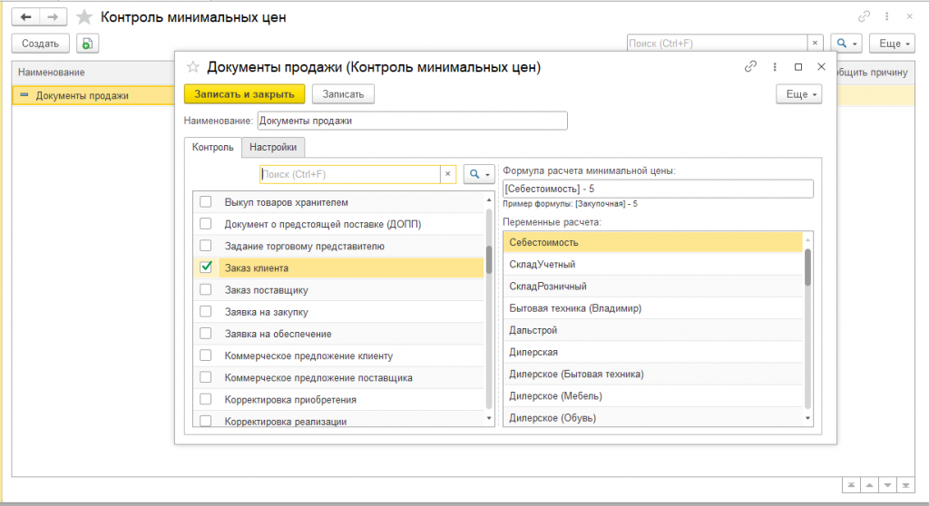Click the copy-create green document icon
The width and height of the screenshot is (929, 506).
point(87,44)
